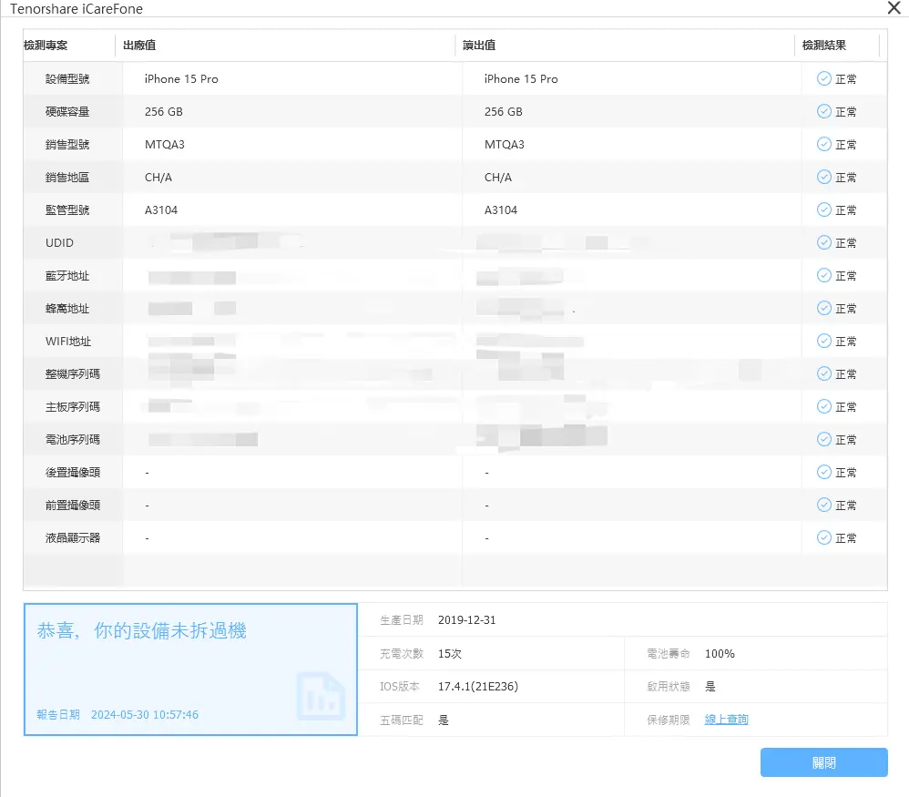Click the 恭喜，你的設備未拆過機 message

click(141, 630)
